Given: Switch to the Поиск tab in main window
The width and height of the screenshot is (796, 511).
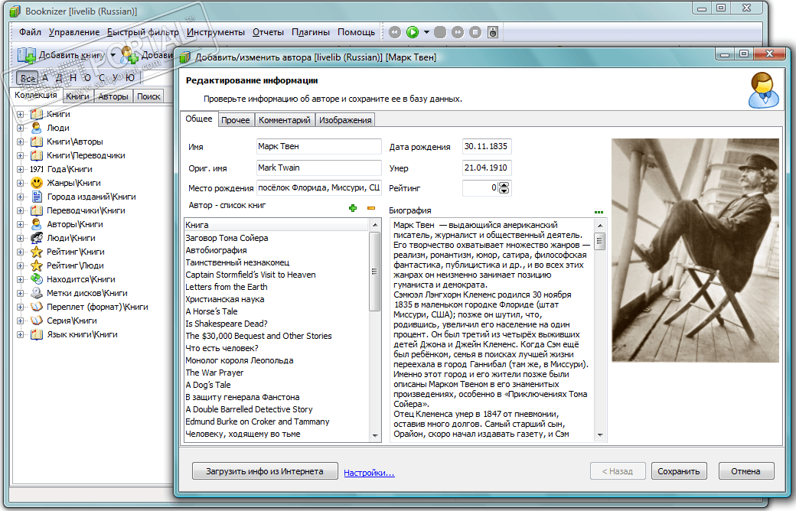Looking at the screenshot, I should [x=148, y=96].
